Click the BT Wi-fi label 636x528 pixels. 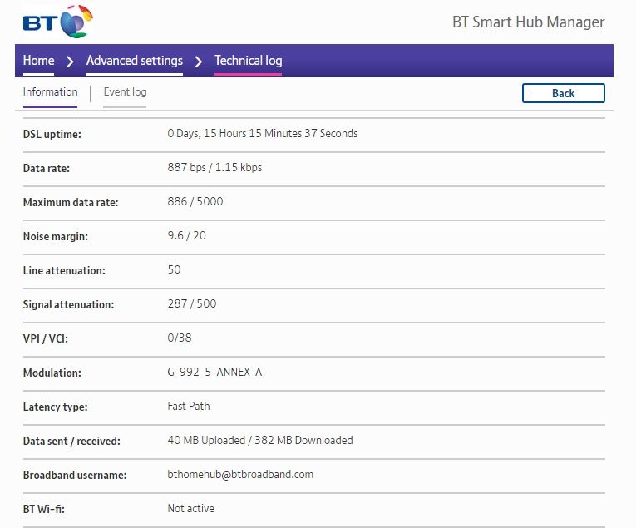[44, 509]
